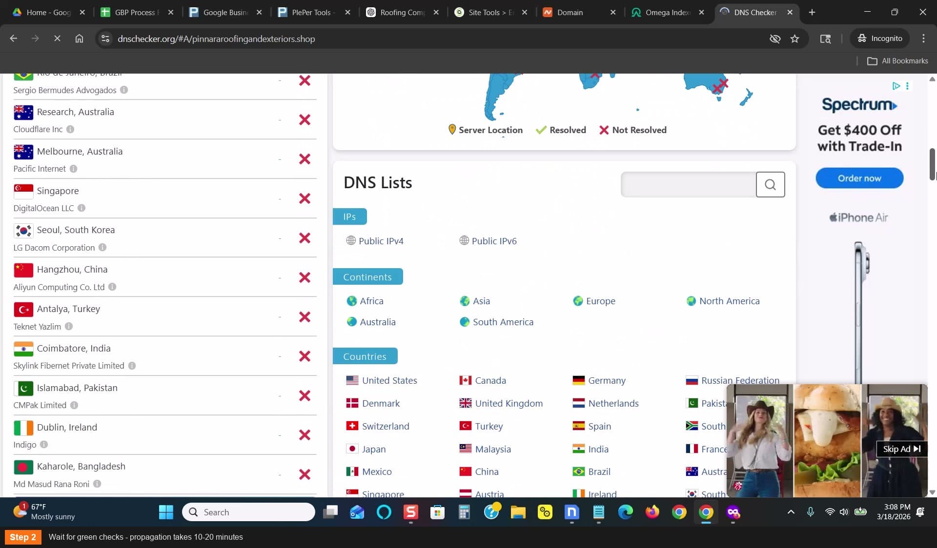Switch to the Omega Index tab

click(x=667, y=12)
